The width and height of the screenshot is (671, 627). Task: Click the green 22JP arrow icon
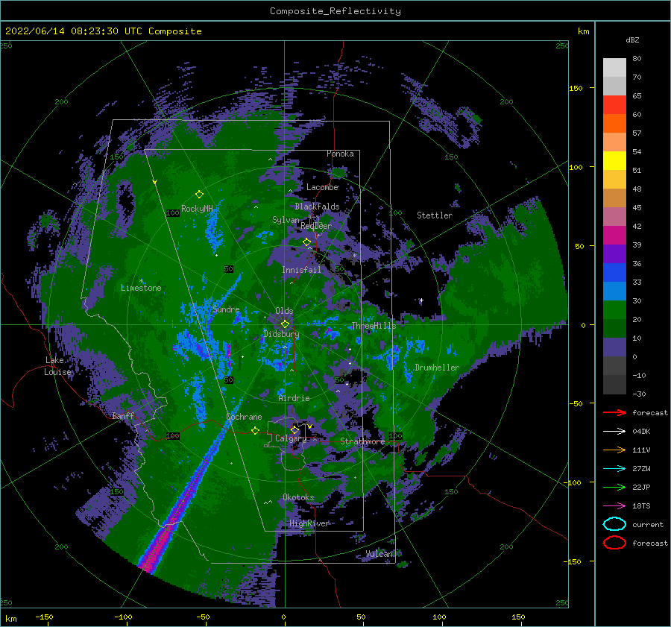[x=614, y=487]
